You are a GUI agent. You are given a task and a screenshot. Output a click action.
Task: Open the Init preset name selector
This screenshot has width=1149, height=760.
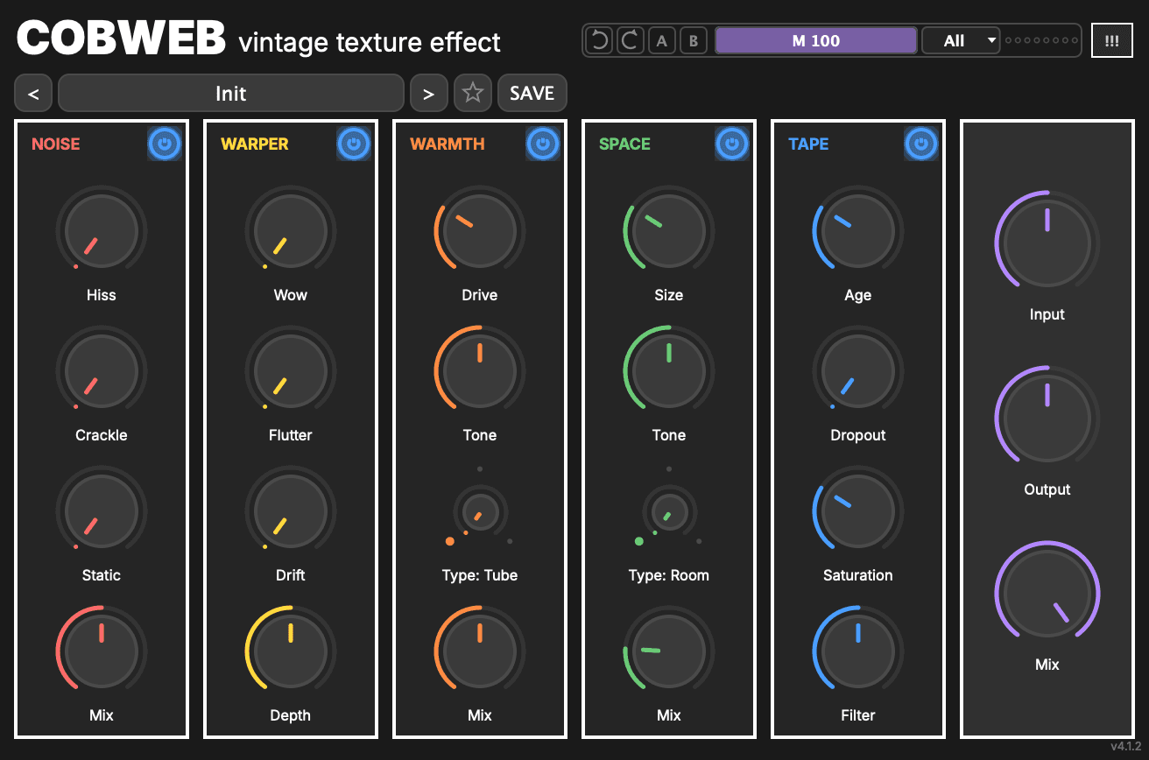[x=231, y=93]
